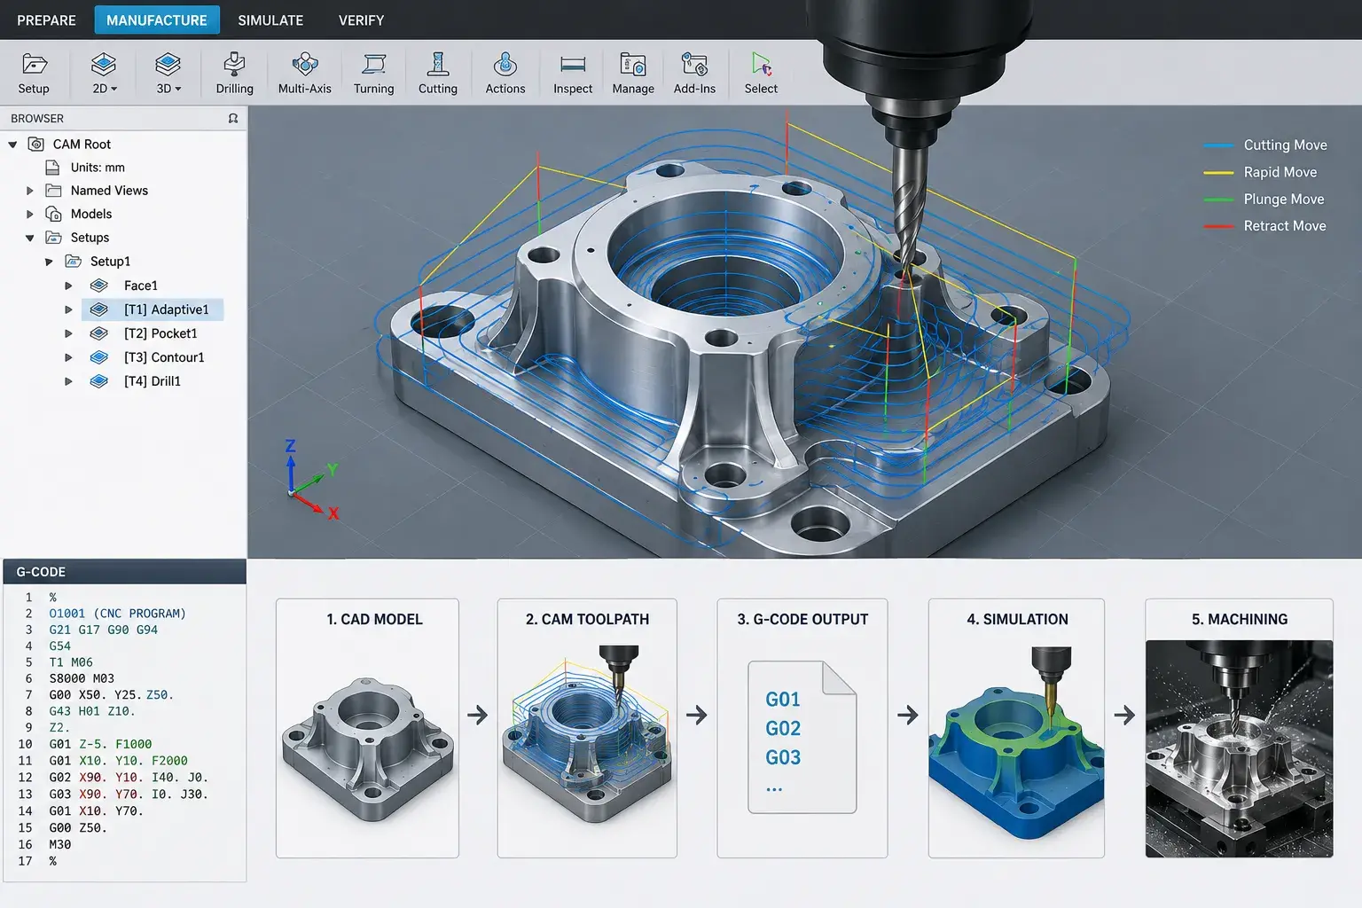Screen dimensions: 1362x908
Task: Select the Drilling tool
Action: coord(234,73)
